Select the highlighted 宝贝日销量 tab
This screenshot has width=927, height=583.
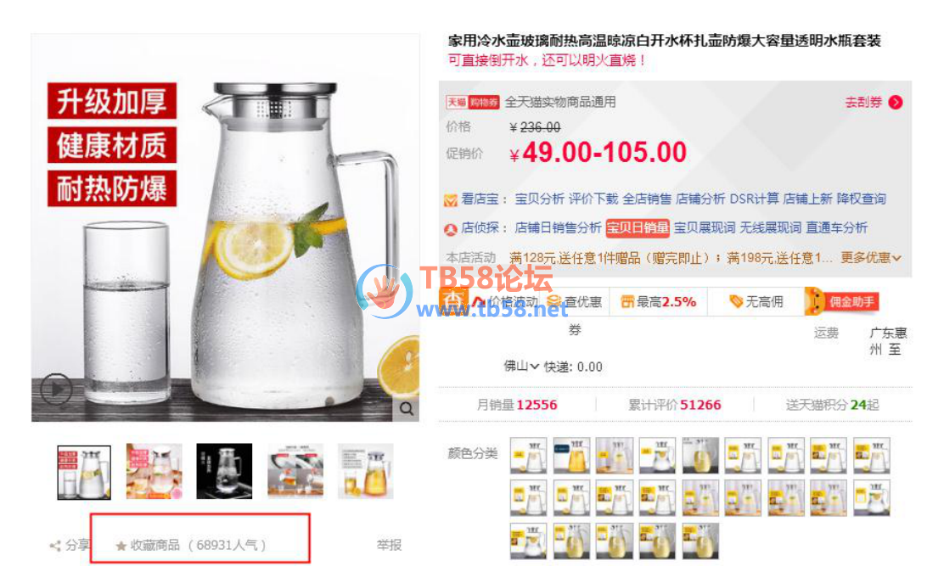click(638, 227)
